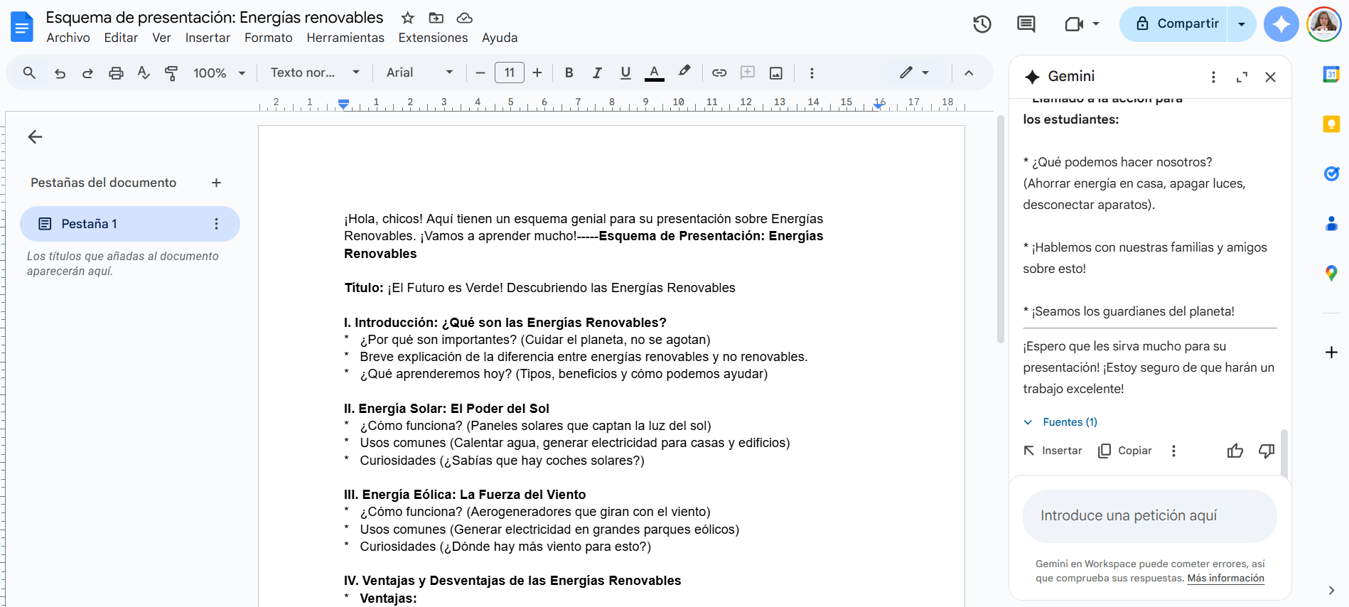Decrease the font size
This screenshot has width=1349, height=607.
pyautogui.click(x=480, y=72)
